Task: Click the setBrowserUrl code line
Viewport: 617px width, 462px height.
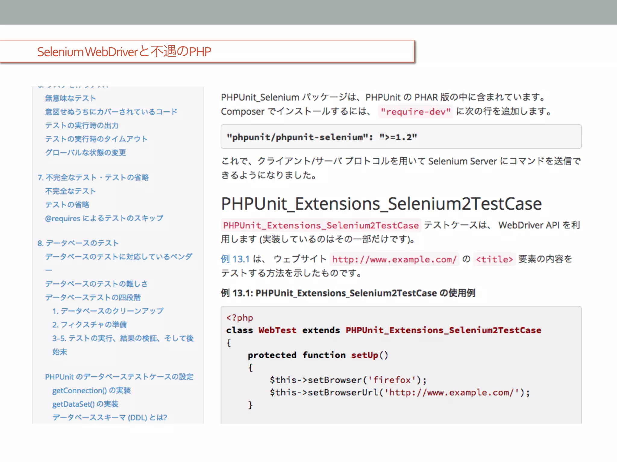Action: [400, 393]
